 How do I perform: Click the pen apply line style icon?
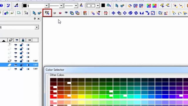click(81, 5)
